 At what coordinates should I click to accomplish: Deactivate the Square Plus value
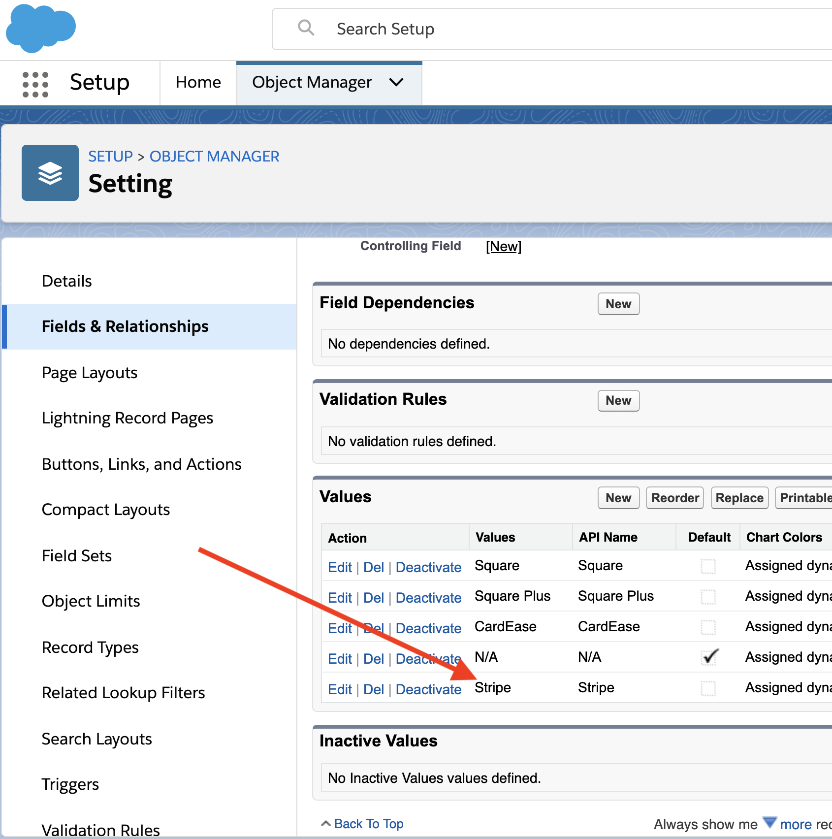(429, 598)
